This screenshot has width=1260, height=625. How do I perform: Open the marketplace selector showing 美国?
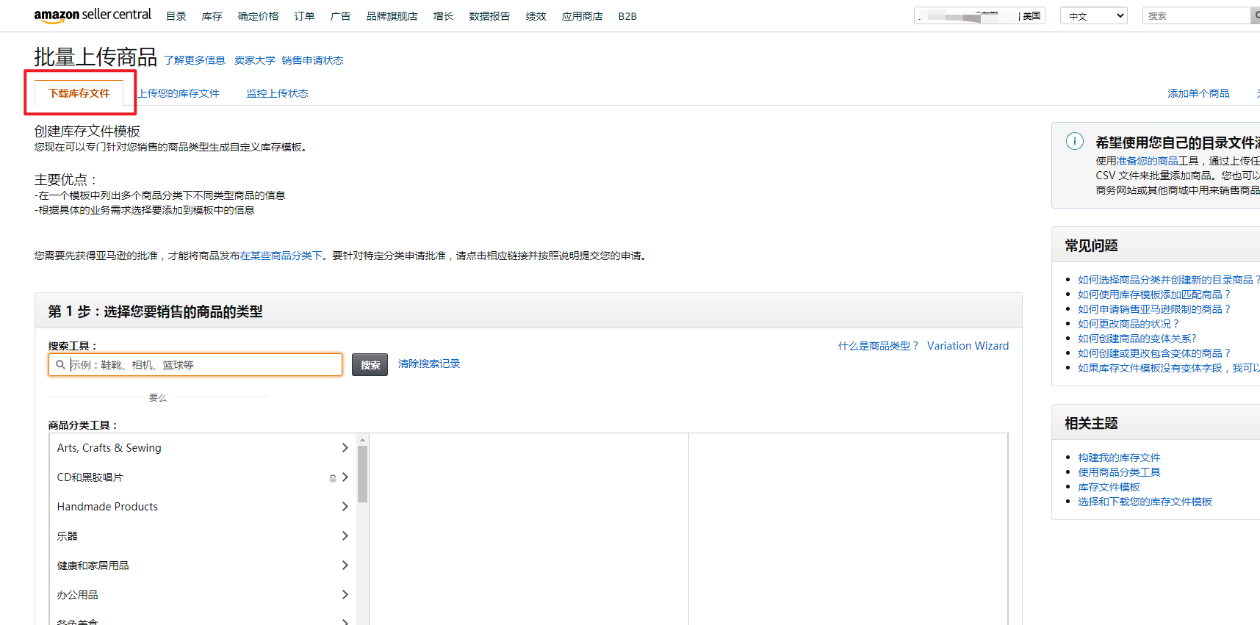click(979, 16)
